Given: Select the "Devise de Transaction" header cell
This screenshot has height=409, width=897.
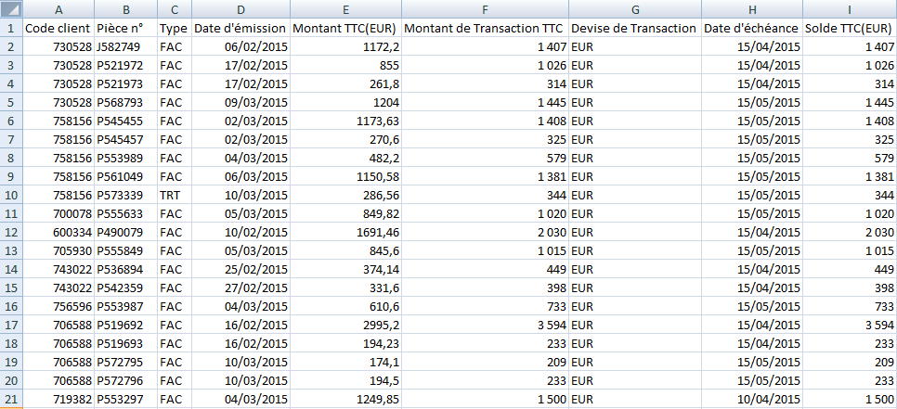Looking at the screenshot, I should coord(633,28).
